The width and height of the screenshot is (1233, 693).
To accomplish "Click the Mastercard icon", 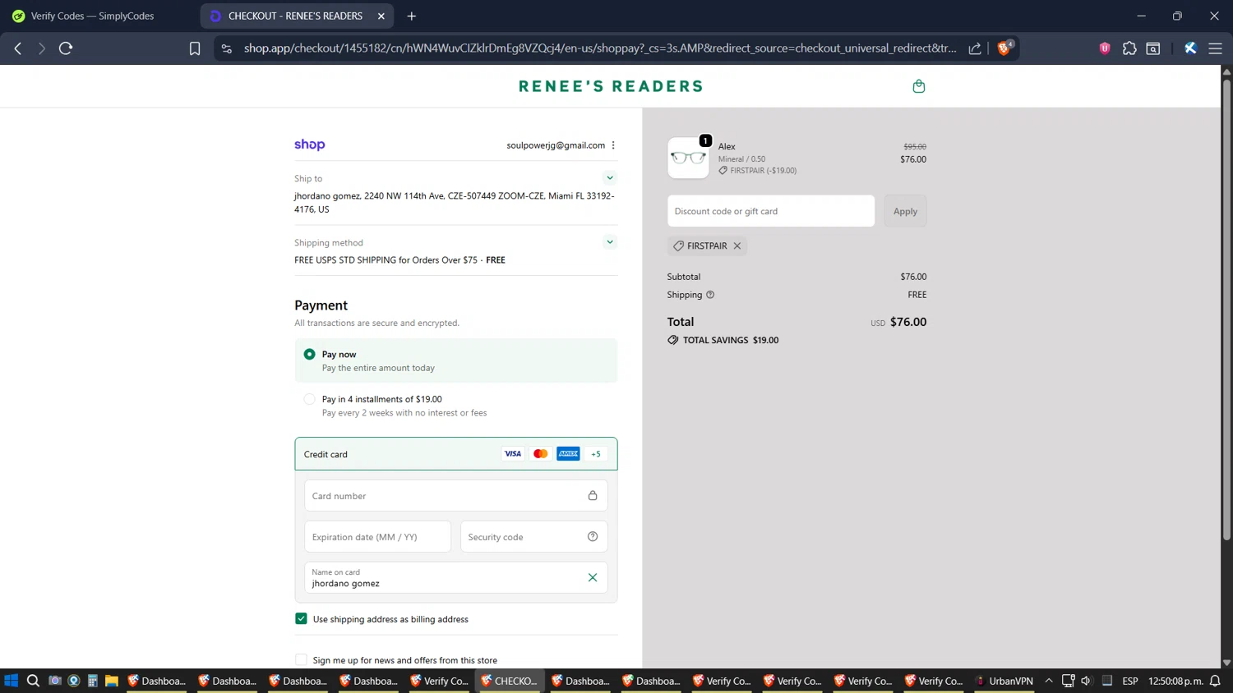I will coord(540,454).
